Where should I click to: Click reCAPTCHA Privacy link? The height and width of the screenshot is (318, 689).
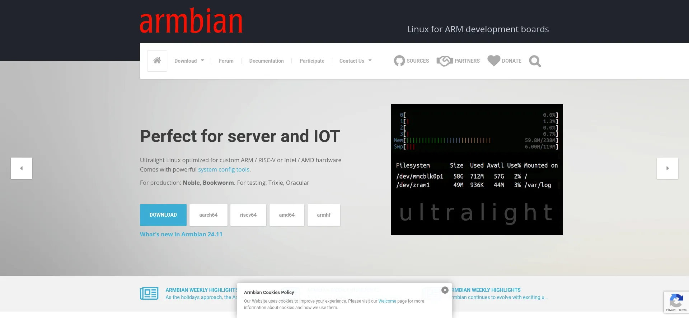pyautogui.click(x=671, y=310)
